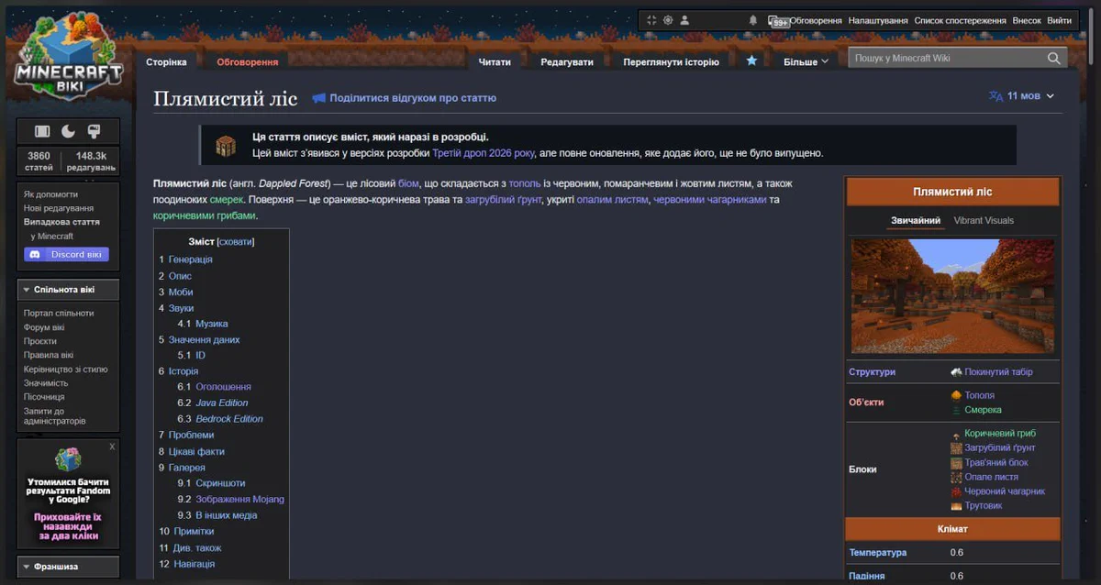Hide the table of contents via сховати
The image size is (1101, 585).
click(x=235, y=242)
